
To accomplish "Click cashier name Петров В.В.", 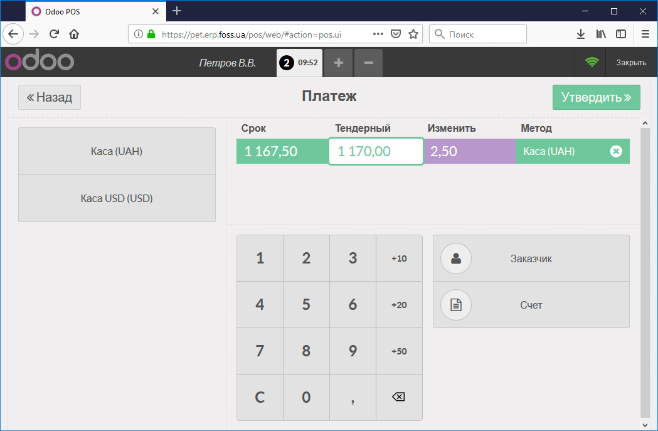I will [228, 63].
